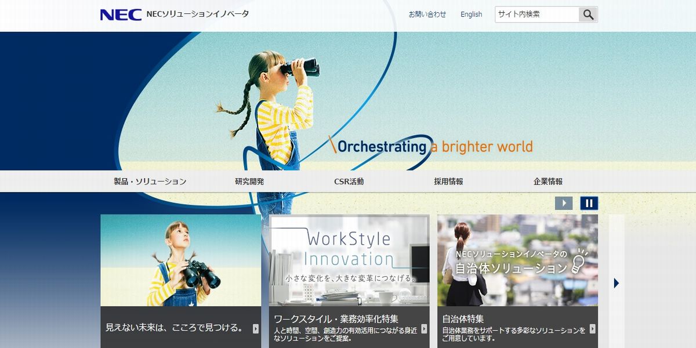Click the お問い合わせ link
696x348 pixels.
427,14
